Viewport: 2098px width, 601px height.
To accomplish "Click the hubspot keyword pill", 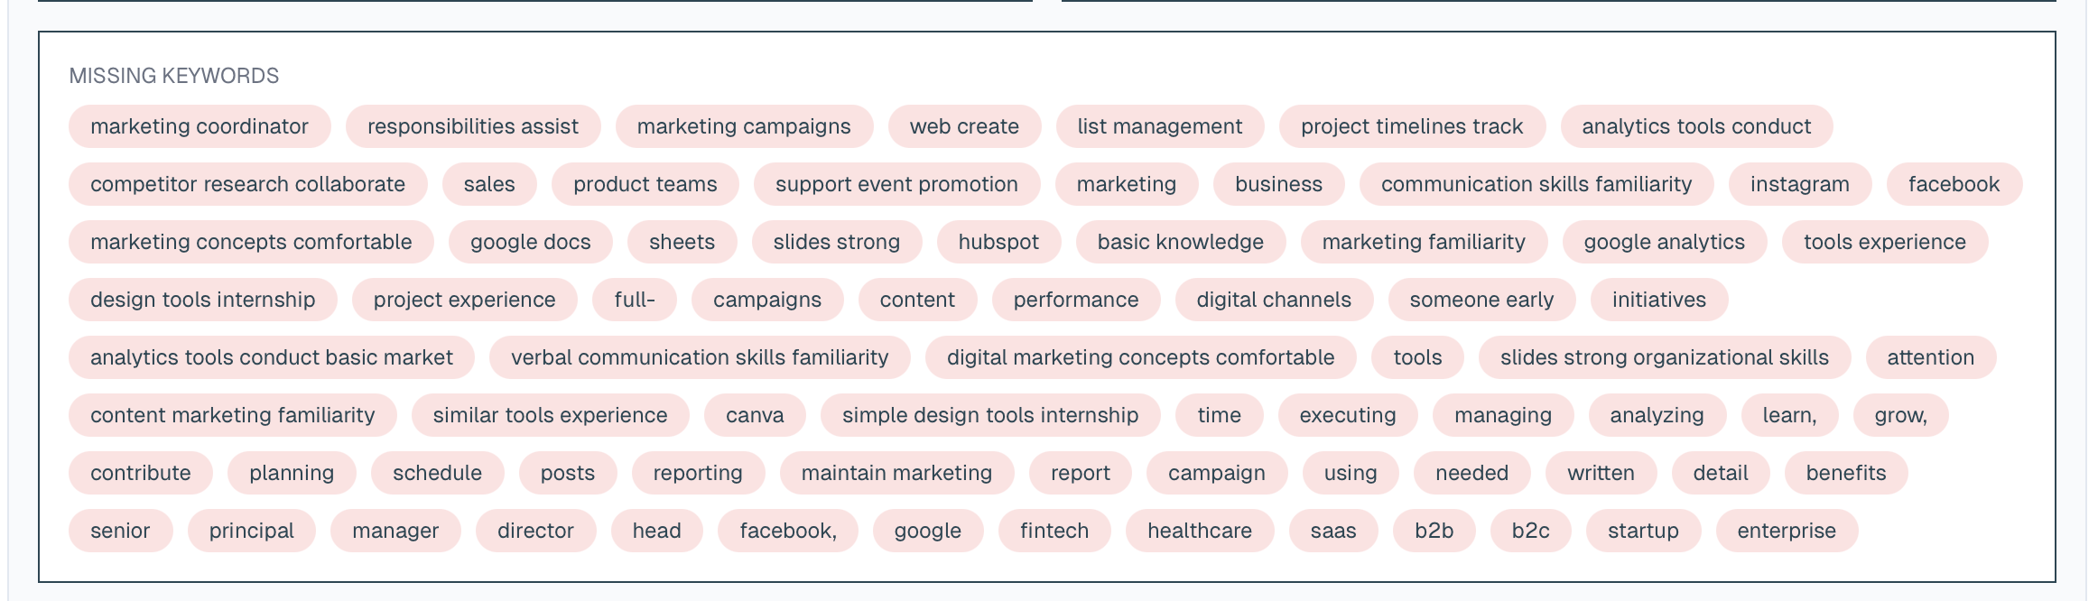I will point(998,242).
